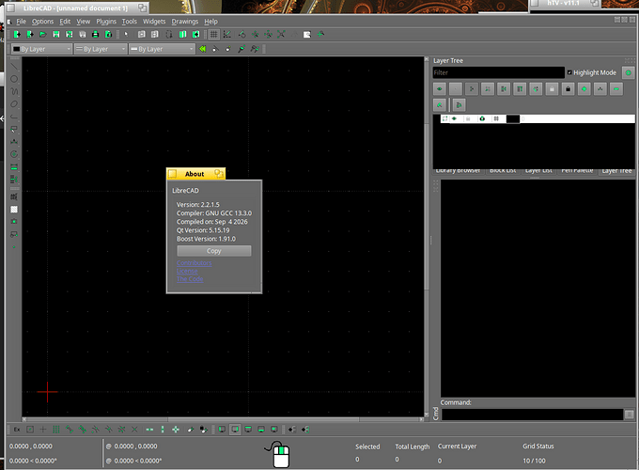Screen dimensions: 639x470
Task: Click the green minus remove layer icon
Action: pos(616,89)
